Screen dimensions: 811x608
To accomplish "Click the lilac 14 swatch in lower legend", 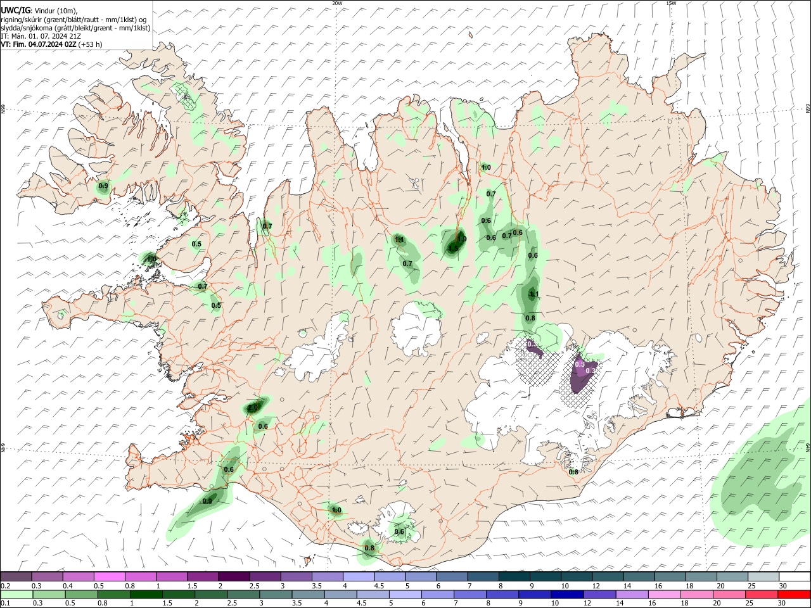I will click(632, 594).
